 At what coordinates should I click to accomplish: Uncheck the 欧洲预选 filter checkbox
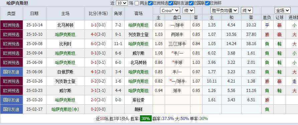pos(150,3)
